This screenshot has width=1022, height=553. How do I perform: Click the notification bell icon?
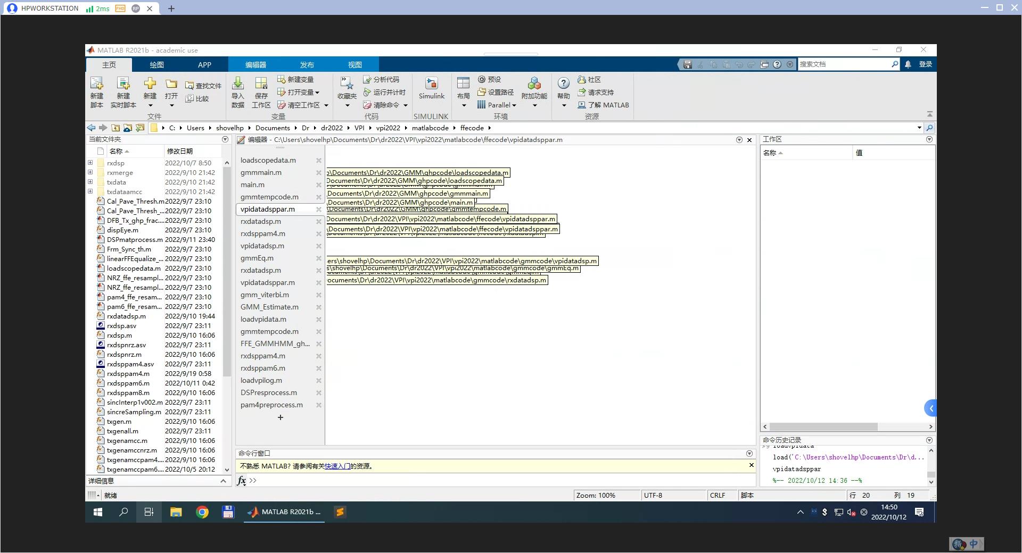(908, 64)
